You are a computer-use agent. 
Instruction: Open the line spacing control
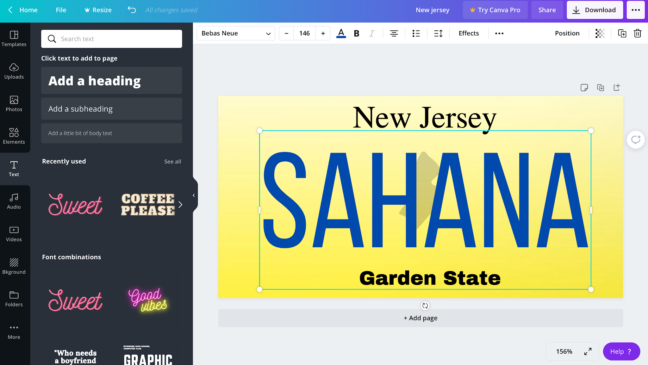tap(438, 33)
